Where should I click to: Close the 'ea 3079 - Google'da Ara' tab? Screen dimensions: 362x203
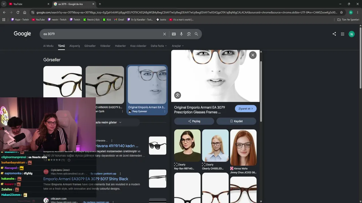(x=93, y=4)
